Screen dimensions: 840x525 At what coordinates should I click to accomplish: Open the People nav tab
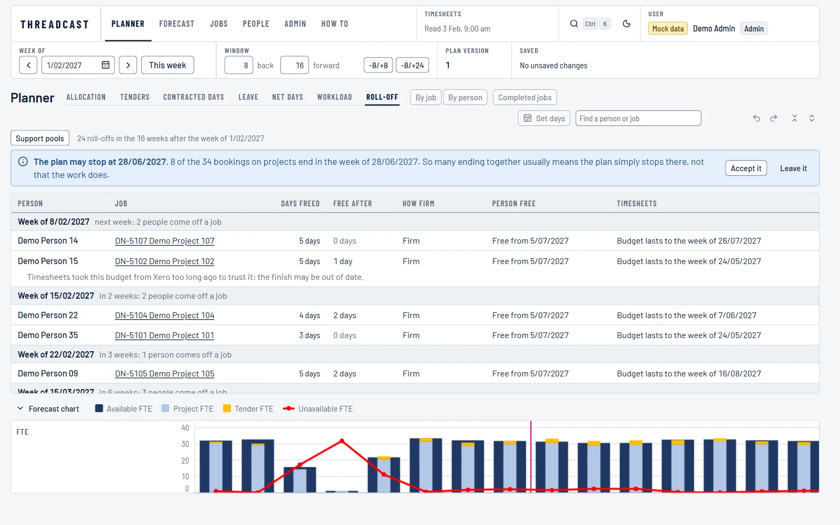[256, 24]
